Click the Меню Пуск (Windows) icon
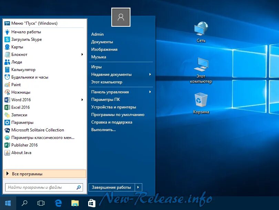This screenshot has height=210, width=279. tap(7, 23)
